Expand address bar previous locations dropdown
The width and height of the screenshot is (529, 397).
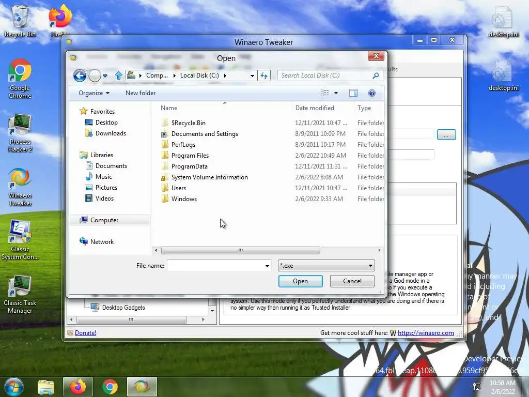pyautogui.click(x=252, y=75)
